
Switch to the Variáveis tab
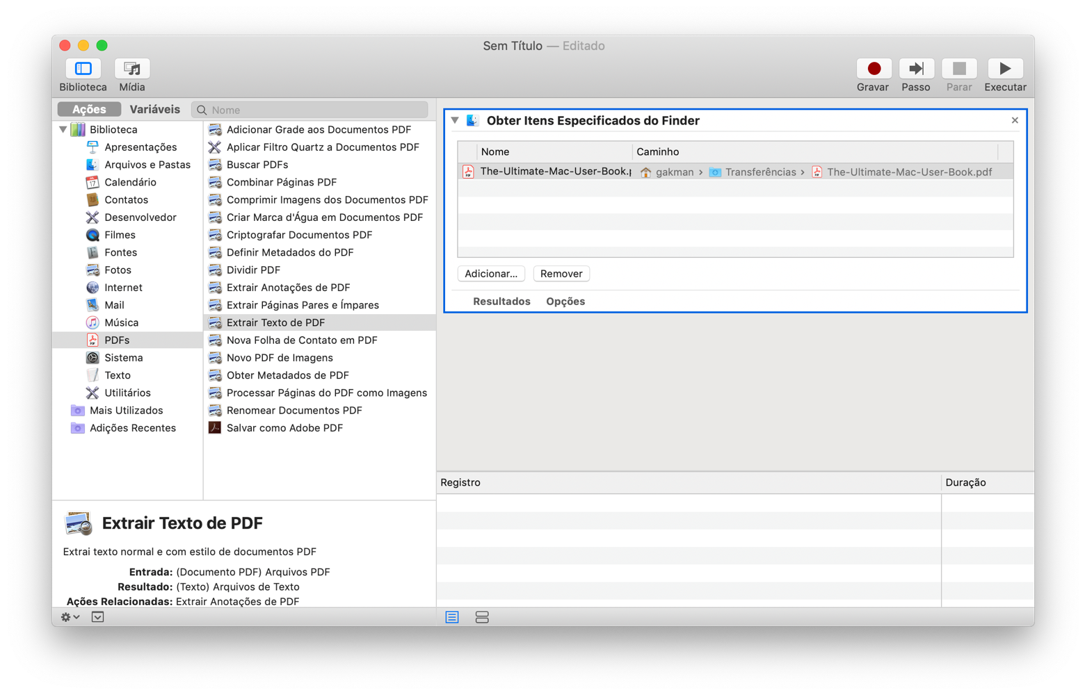(154, 109)
